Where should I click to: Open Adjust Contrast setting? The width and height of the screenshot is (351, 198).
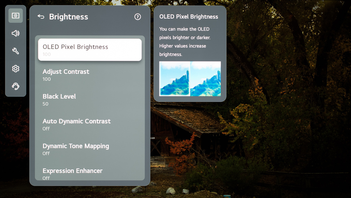tap(90, 75)
